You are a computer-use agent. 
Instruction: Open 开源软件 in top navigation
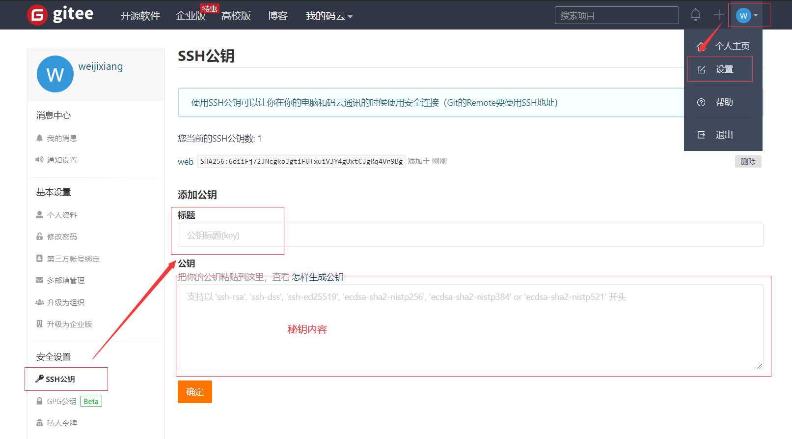click(140, 16)
